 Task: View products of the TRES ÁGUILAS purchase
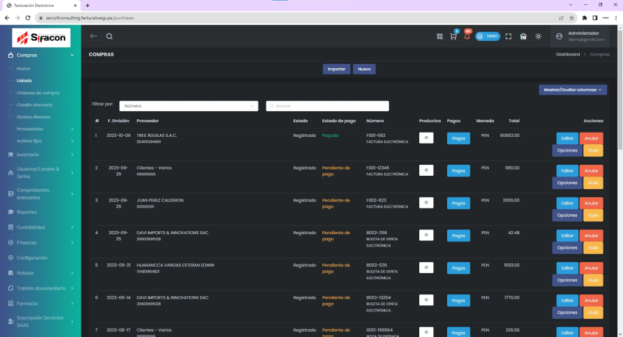point(426,139)
